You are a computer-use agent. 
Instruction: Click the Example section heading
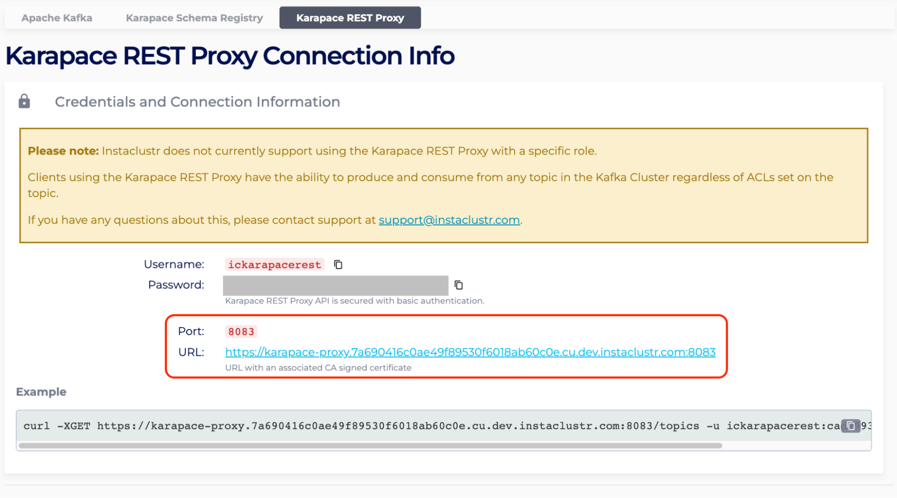pos(41,392)
